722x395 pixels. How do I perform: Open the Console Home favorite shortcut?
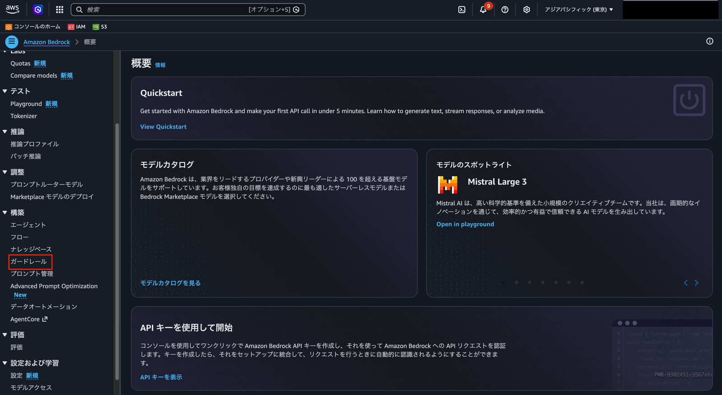pyautogui.click(x=33, y=27)
